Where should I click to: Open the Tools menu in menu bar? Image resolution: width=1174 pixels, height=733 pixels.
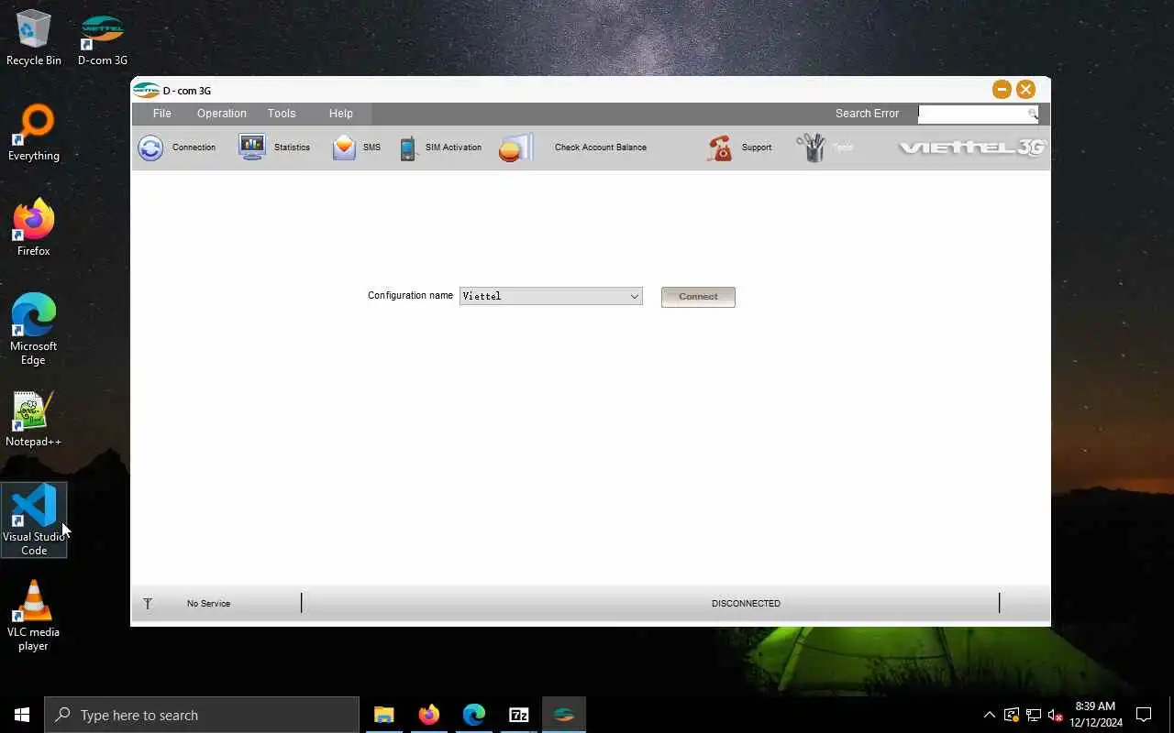click(x=282, y=114)
